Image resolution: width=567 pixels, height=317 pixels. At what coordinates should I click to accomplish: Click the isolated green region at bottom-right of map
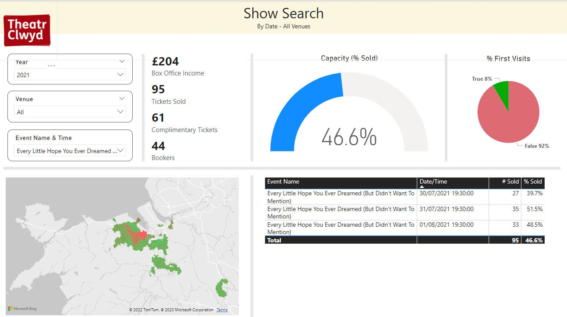click(x=222, y=288)
